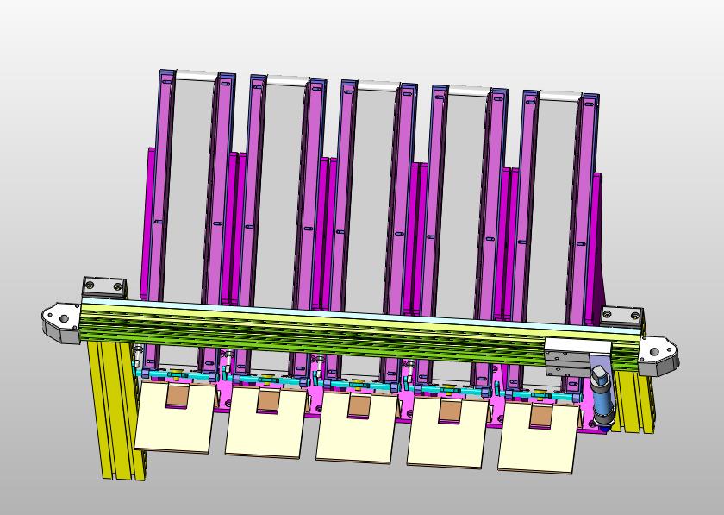Pick the left yellow support leg
The image size is (724, 515).
[115, 411]
